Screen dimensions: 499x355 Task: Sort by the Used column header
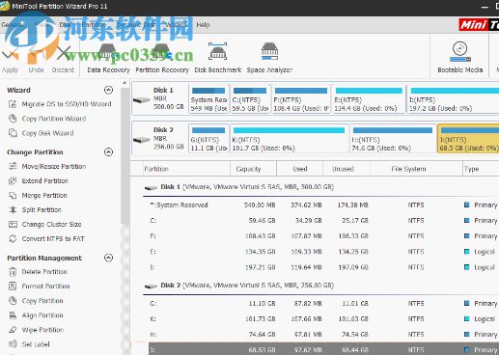pos(300,169)
